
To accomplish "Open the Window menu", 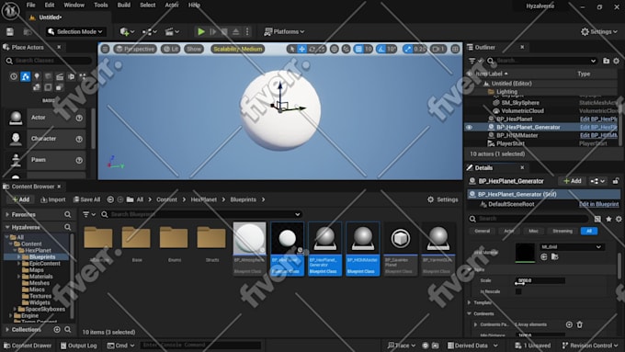I will coord(74,5).
